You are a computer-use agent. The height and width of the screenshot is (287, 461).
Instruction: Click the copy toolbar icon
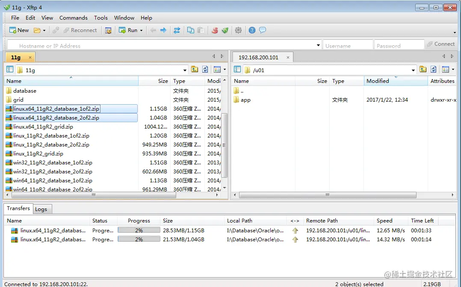191,30
